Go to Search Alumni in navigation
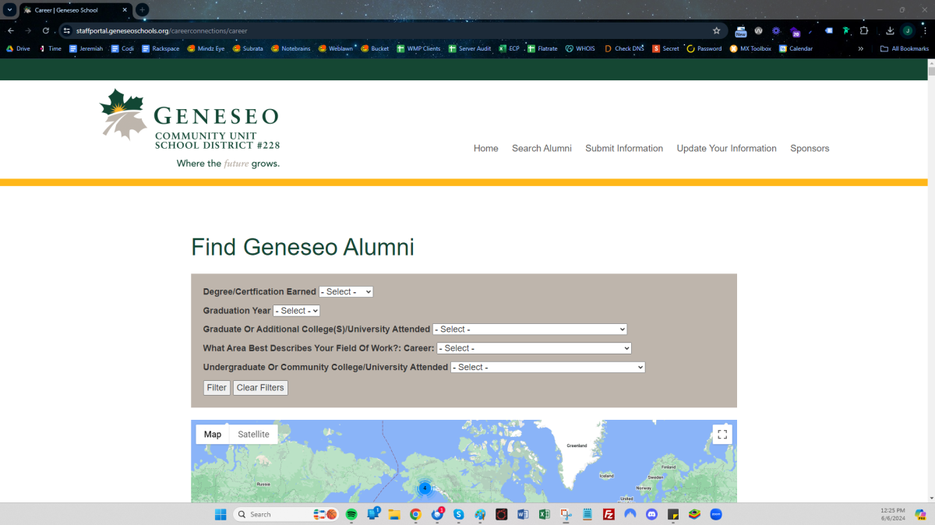 (542, 148)
